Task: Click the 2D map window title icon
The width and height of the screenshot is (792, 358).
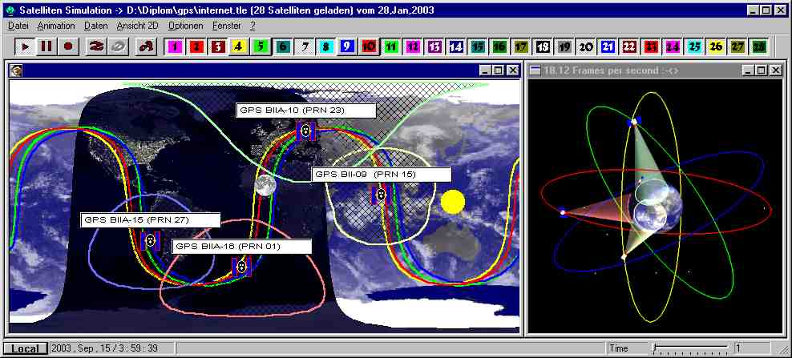Action: pos(16,70)
